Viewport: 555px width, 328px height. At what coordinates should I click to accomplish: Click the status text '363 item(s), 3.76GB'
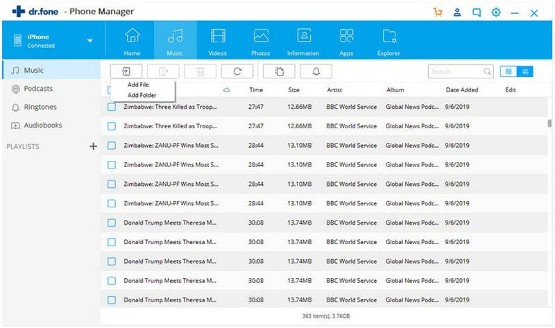tap(325, 316)
